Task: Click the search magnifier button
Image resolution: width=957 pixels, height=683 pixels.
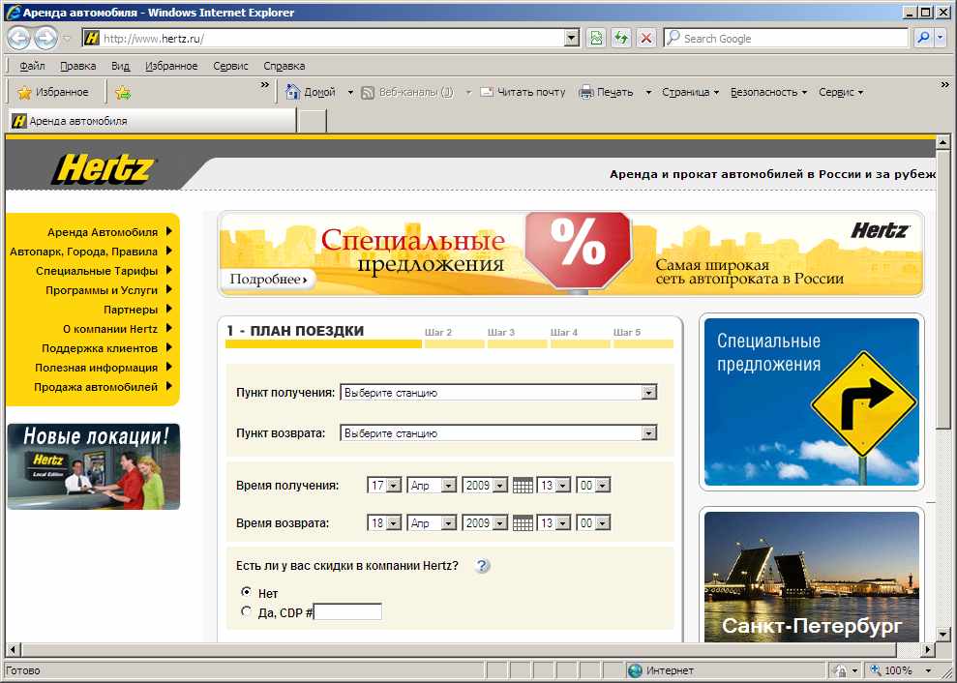Action: (923, 38)
